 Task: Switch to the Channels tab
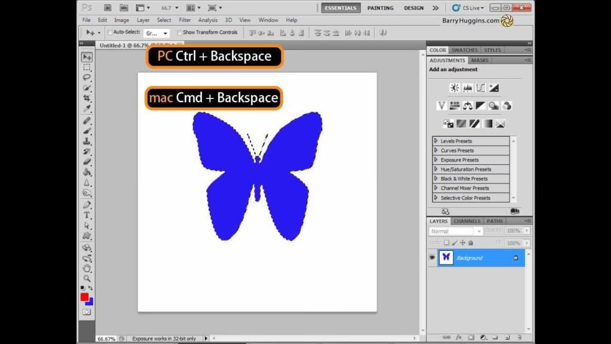(x=467, y=221)
